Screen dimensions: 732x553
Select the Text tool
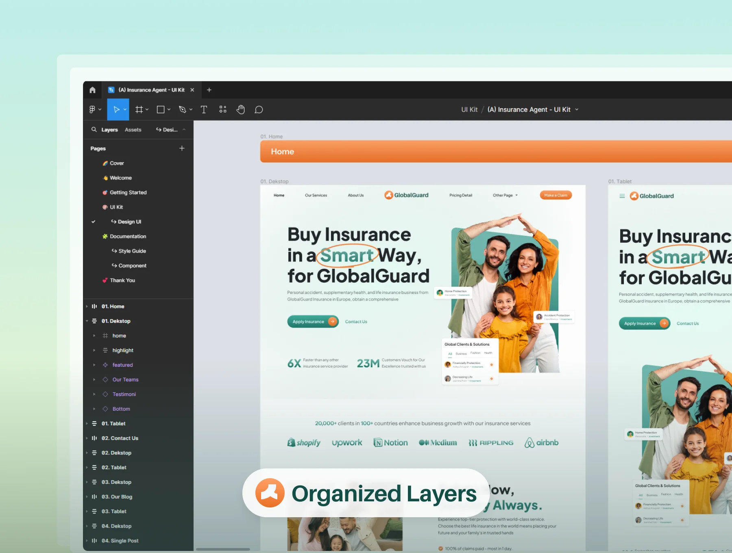(x=204, y=109)
